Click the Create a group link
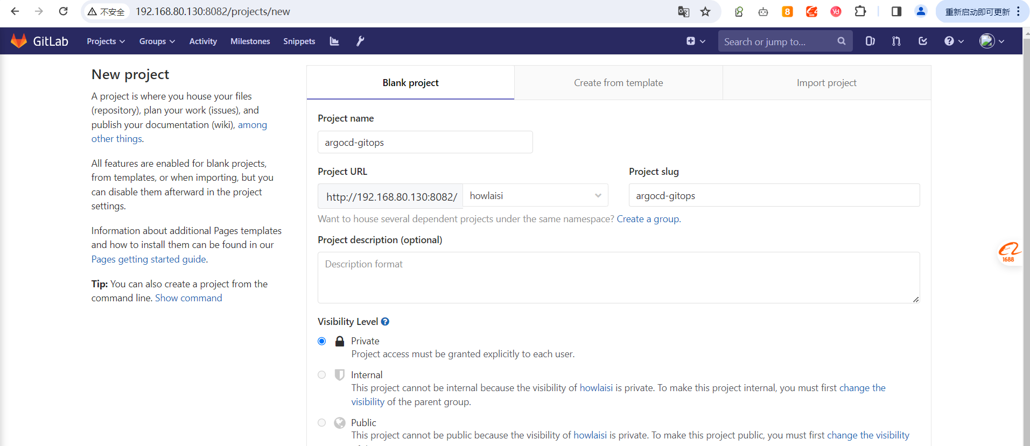Viewport: 1030px width, 446px height. (x=648, y=219)
